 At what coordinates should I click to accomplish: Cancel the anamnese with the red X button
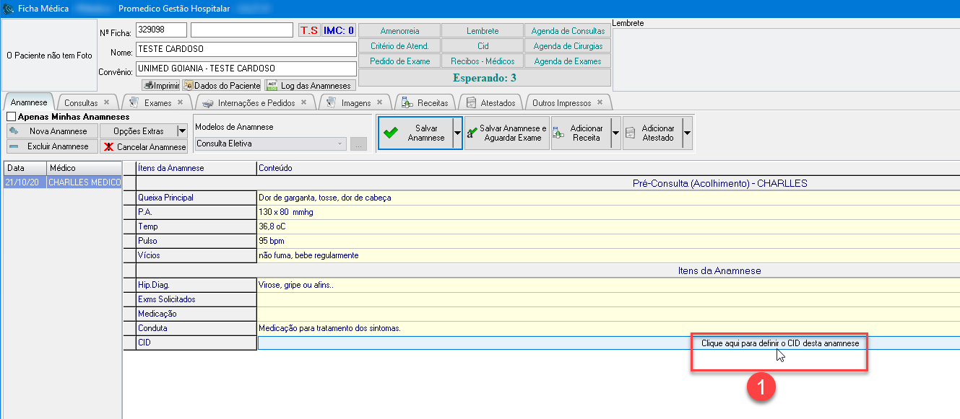[x=144, y=146]
